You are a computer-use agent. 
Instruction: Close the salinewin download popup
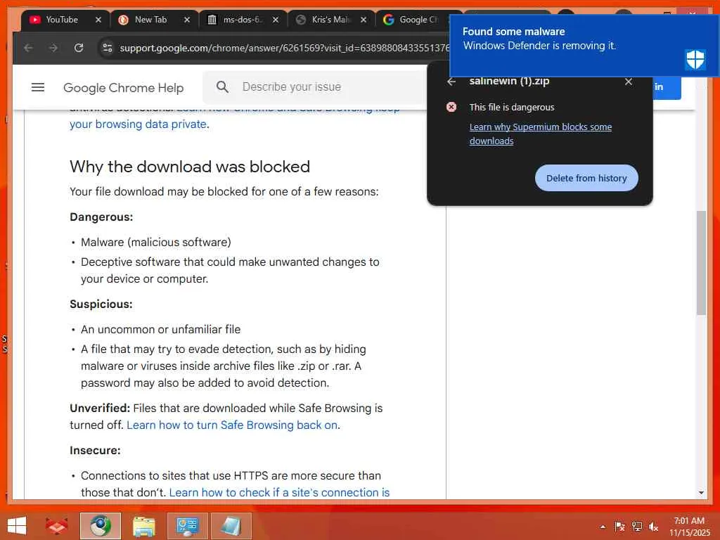click(629, 82)
